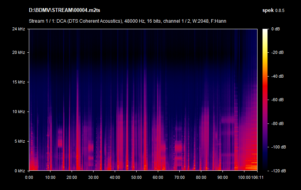Select the 70:00 time axis marker

pyautogui.click(x=179, y=177)
